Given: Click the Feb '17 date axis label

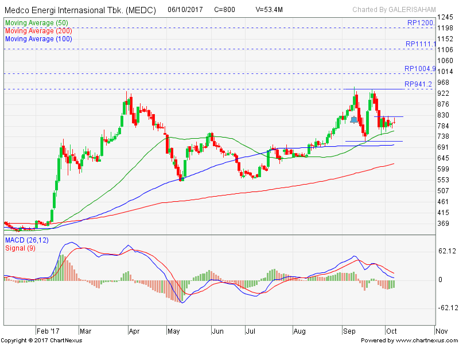Looking at the screenshot, I should 47,331.
